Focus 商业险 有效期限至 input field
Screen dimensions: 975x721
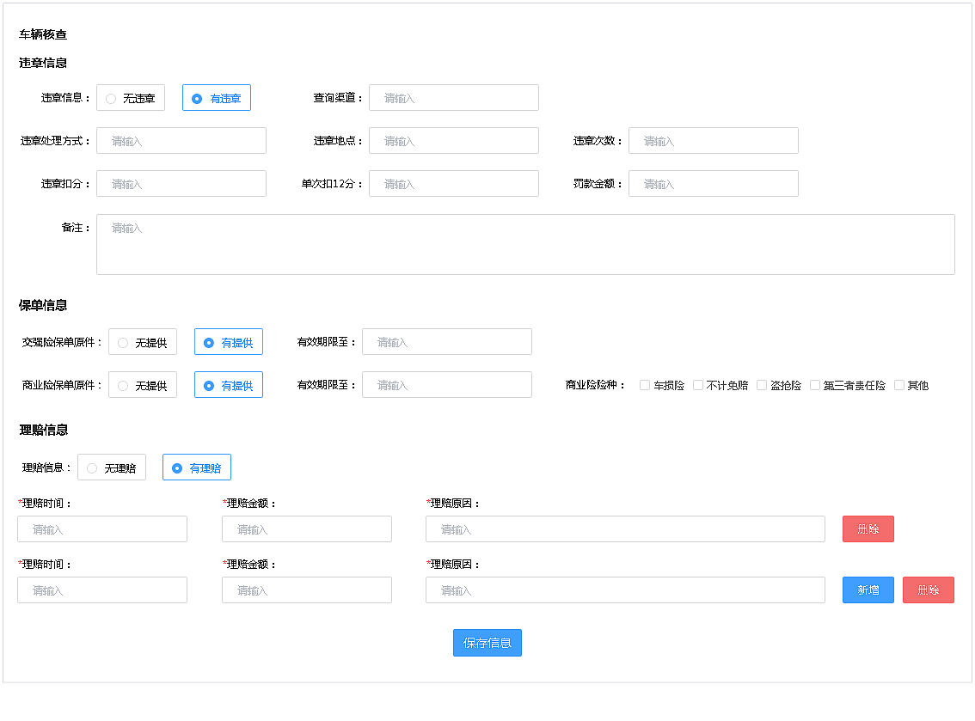[447, 385]
